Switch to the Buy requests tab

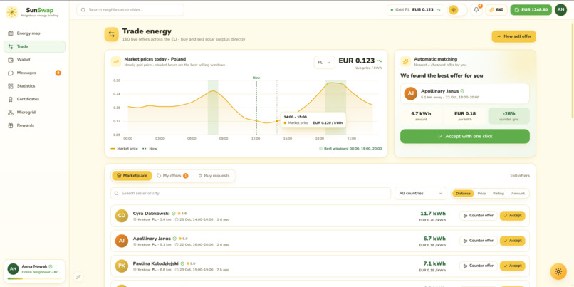214,176
